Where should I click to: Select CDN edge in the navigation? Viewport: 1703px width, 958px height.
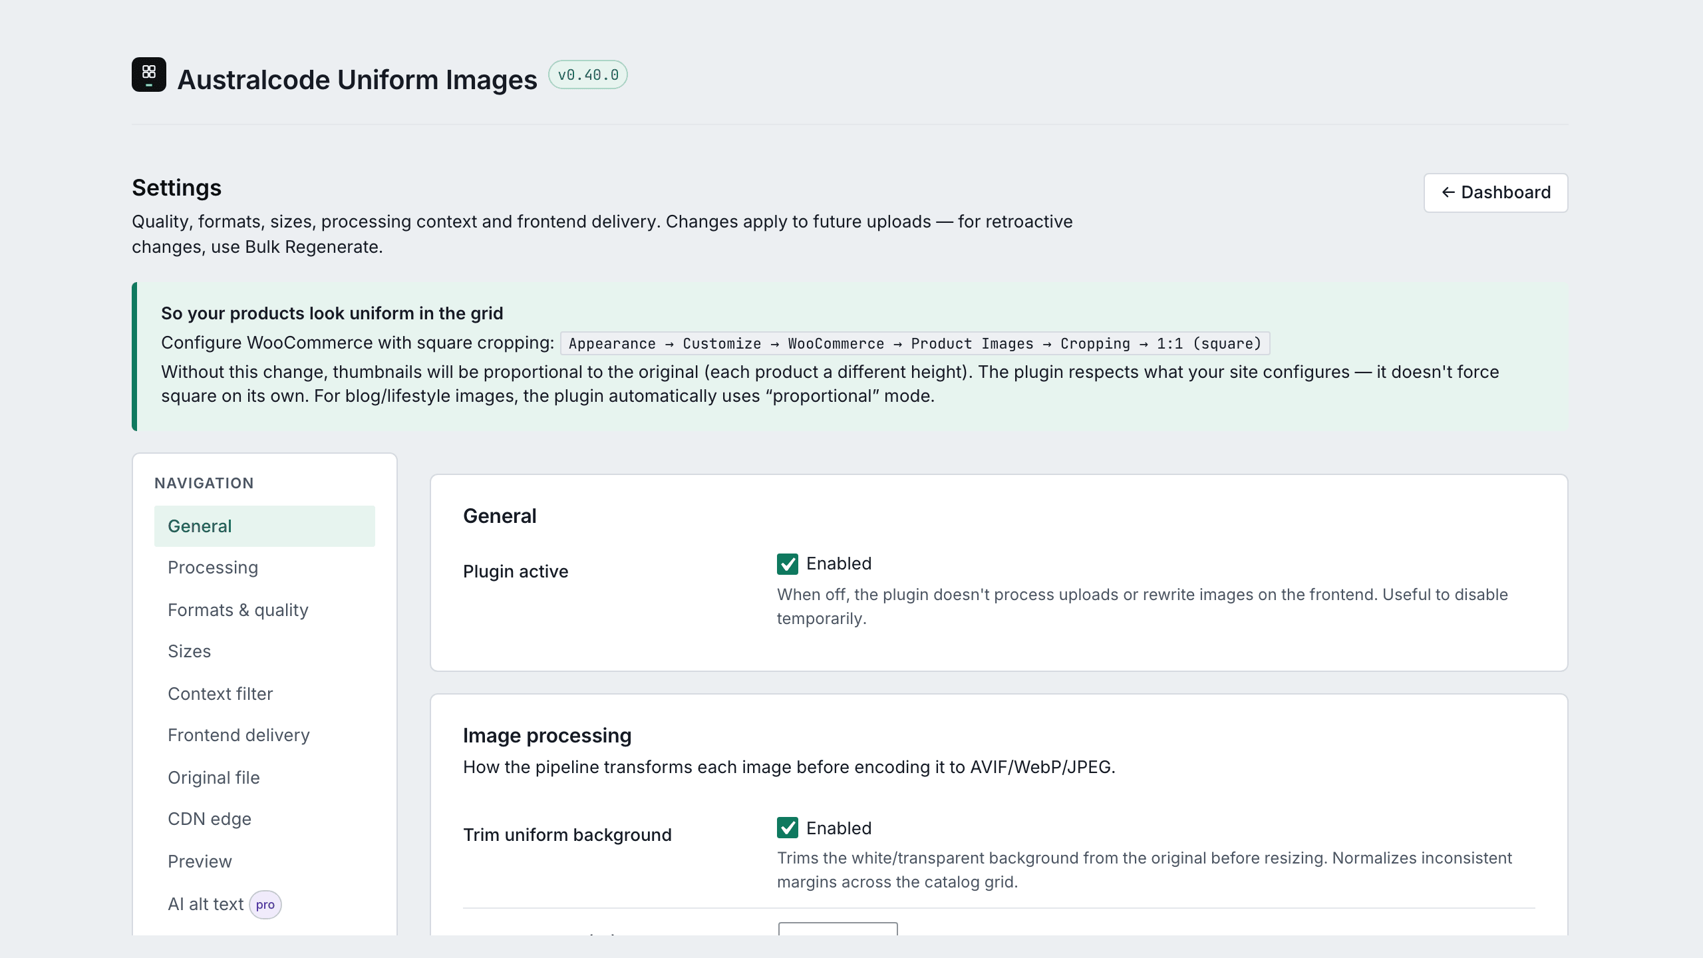[x=265, y=819]
